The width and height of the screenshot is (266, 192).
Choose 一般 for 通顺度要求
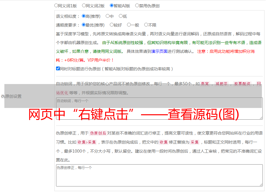coord(129,25)
